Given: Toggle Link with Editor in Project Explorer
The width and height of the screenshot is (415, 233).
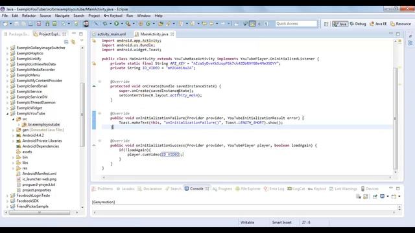Looking at the screenshot, I should point(73,41).
